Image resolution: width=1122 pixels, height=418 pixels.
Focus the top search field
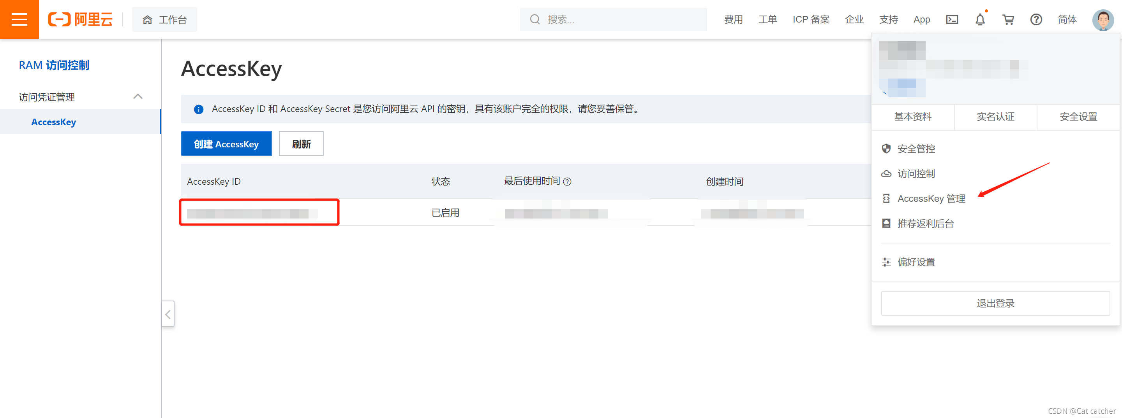pos(613,19)
